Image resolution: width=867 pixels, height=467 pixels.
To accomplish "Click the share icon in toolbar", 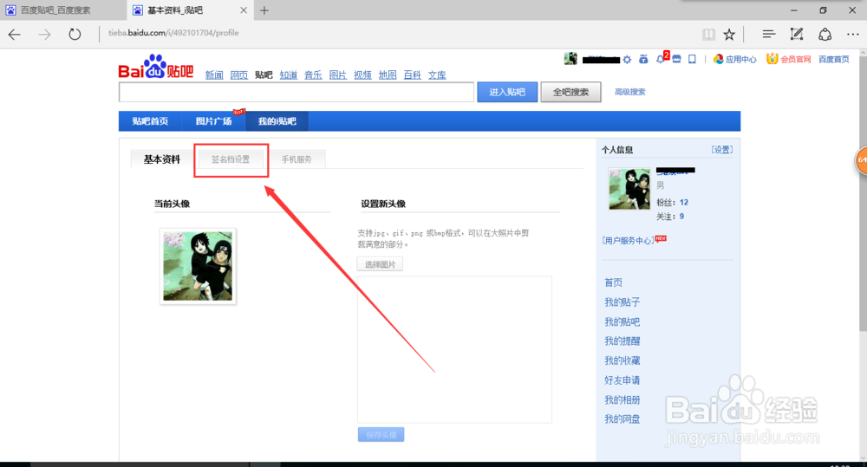I will 825,35.
